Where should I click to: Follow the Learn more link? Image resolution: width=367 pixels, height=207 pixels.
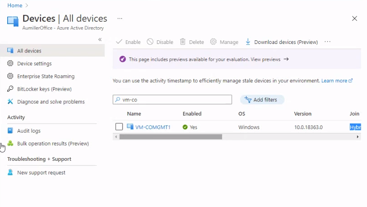tap(334, 81)
